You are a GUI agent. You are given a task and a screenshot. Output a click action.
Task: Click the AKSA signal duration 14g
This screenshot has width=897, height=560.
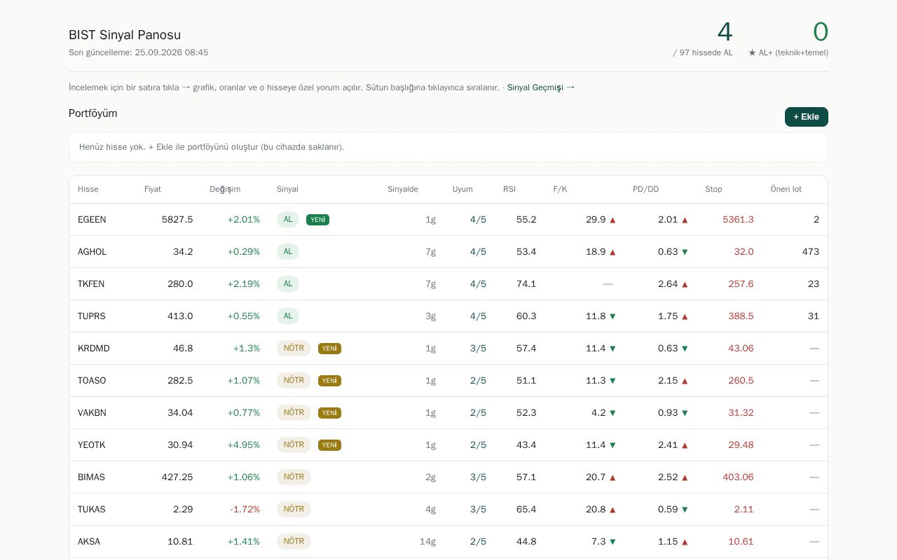(x=427, y=542)
